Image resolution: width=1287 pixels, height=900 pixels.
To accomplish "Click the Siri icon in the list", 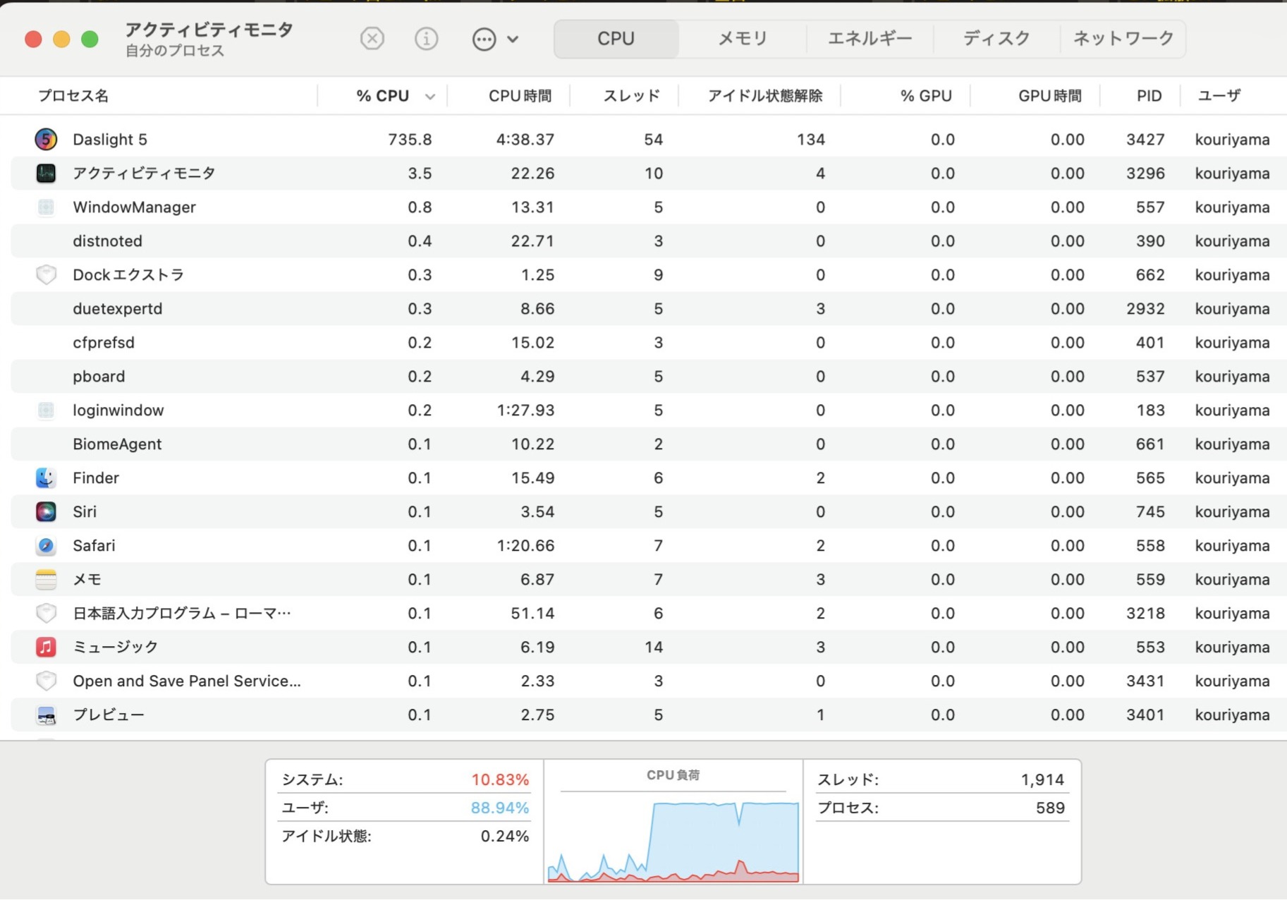I will 46,511.
